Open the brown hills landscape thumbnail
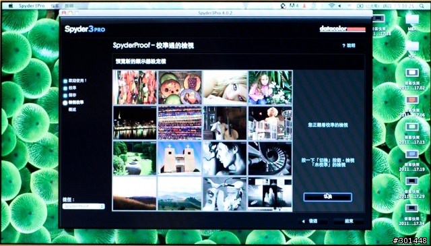This screenshot has width=431, height=246. coord(135,194)
